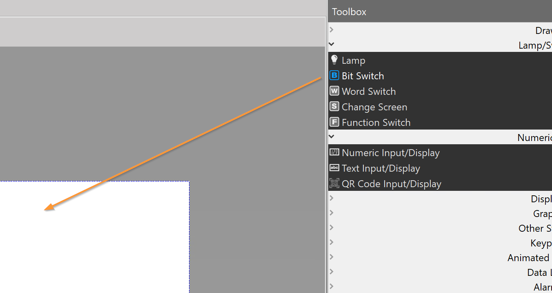Click the white screen canvas area
The image size is (552, 293).
(94, 237)
